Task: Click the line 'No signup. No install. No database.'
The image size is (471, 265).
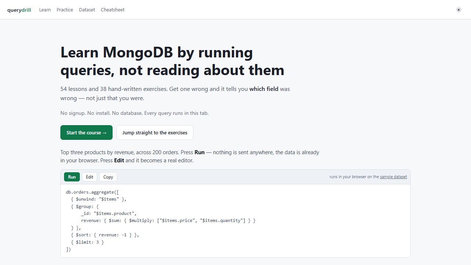Action: [x=102, y=113]
